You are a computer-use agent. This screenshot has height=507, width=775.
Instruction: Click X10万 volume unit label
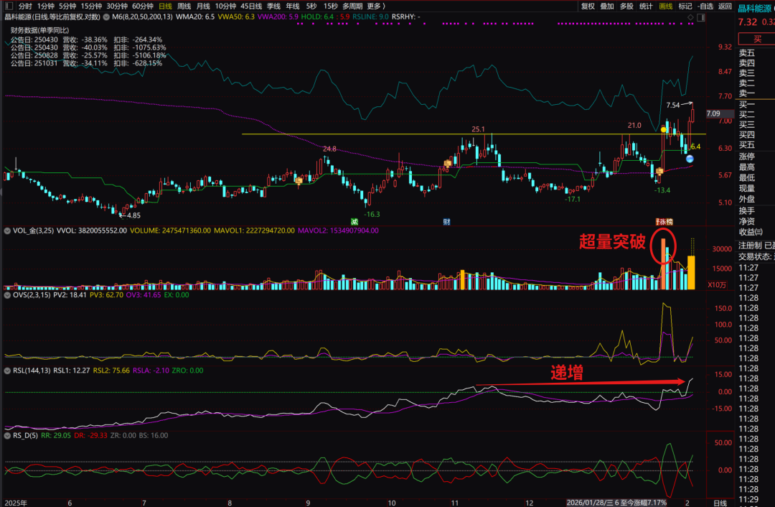pos(717,285)
